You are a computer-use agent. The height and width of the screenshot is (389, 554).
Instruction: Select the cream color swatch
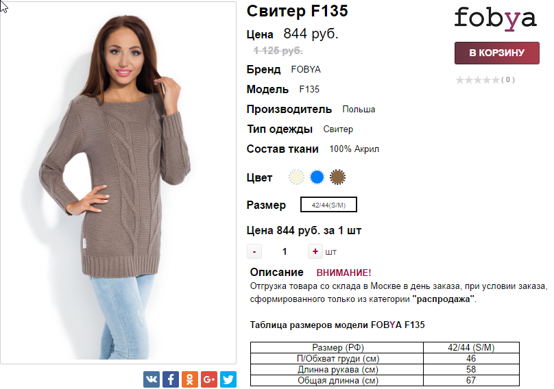point(296,177)
